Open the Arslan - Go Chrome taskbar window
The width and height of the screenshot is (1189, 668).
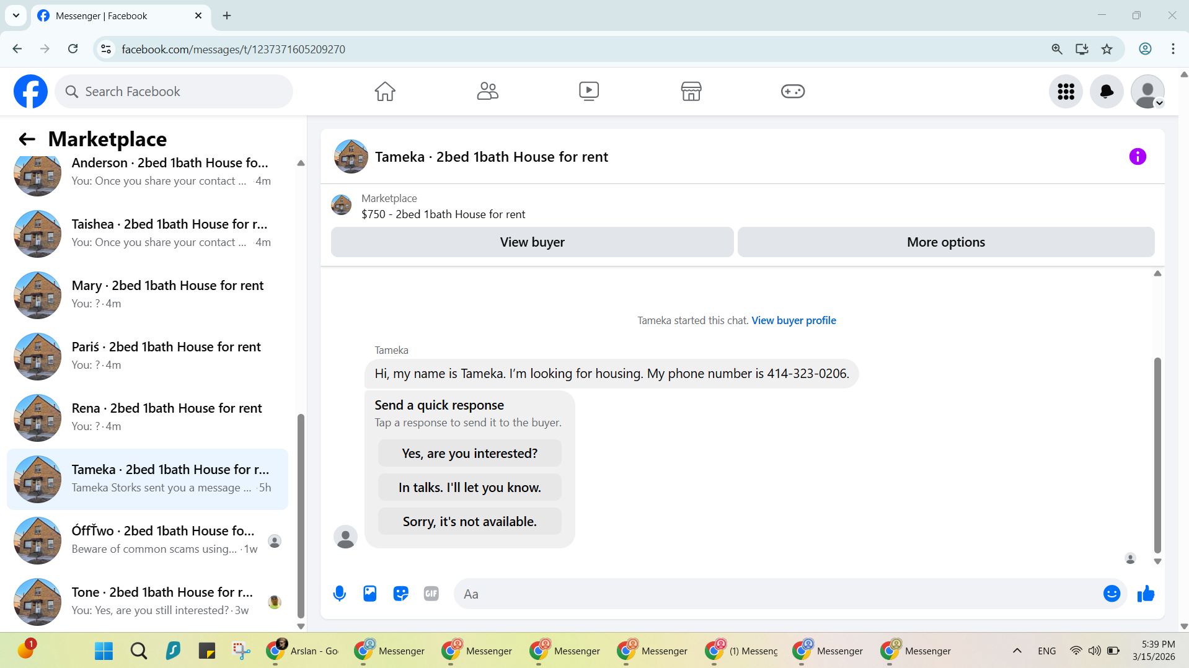[302, 651]
